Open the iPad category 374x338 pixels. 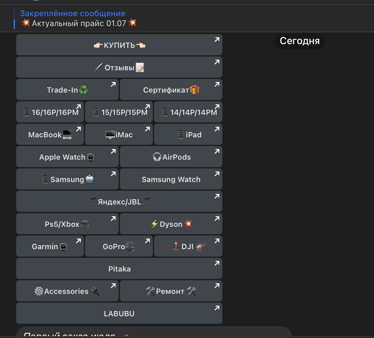188,135
